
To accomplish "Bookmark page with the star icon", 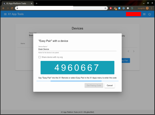I will point(105,8).
